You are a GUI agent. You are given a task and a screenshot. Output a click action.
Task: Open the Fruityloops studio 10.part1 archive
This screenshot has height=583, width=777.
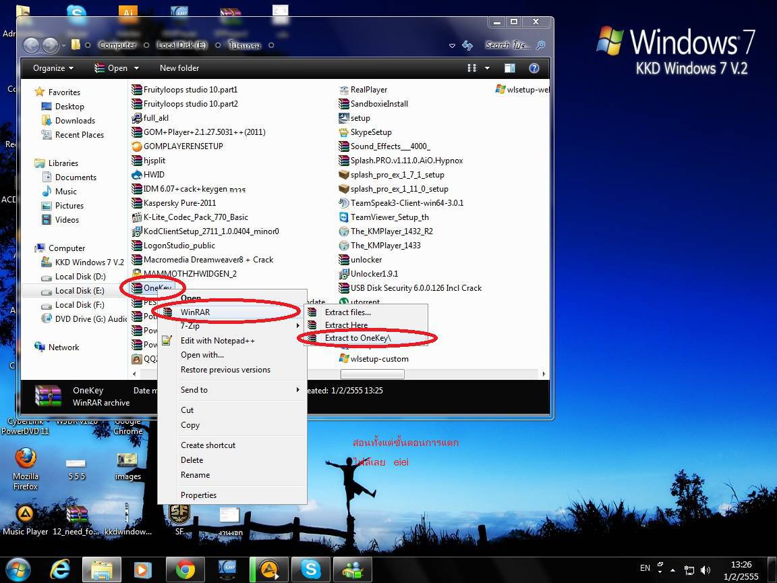[184, 90]
